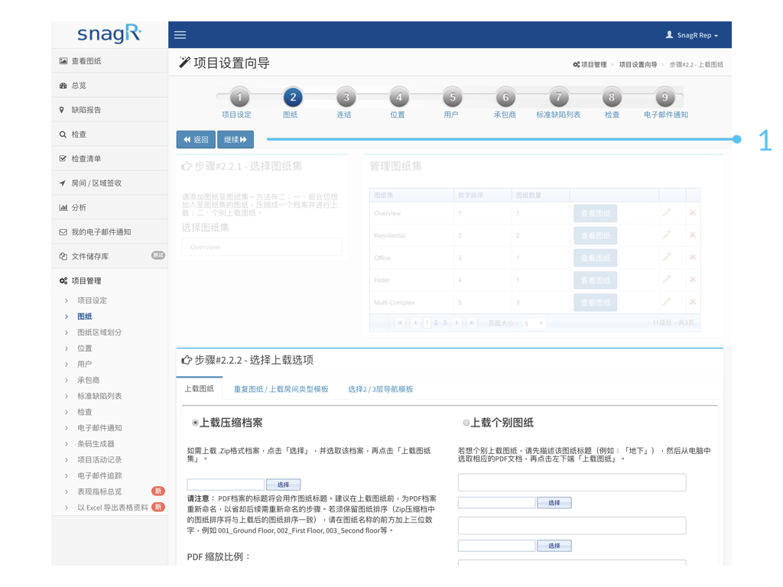Open 房间 / 区域签收 in sidebar

[x=109, y=183]
